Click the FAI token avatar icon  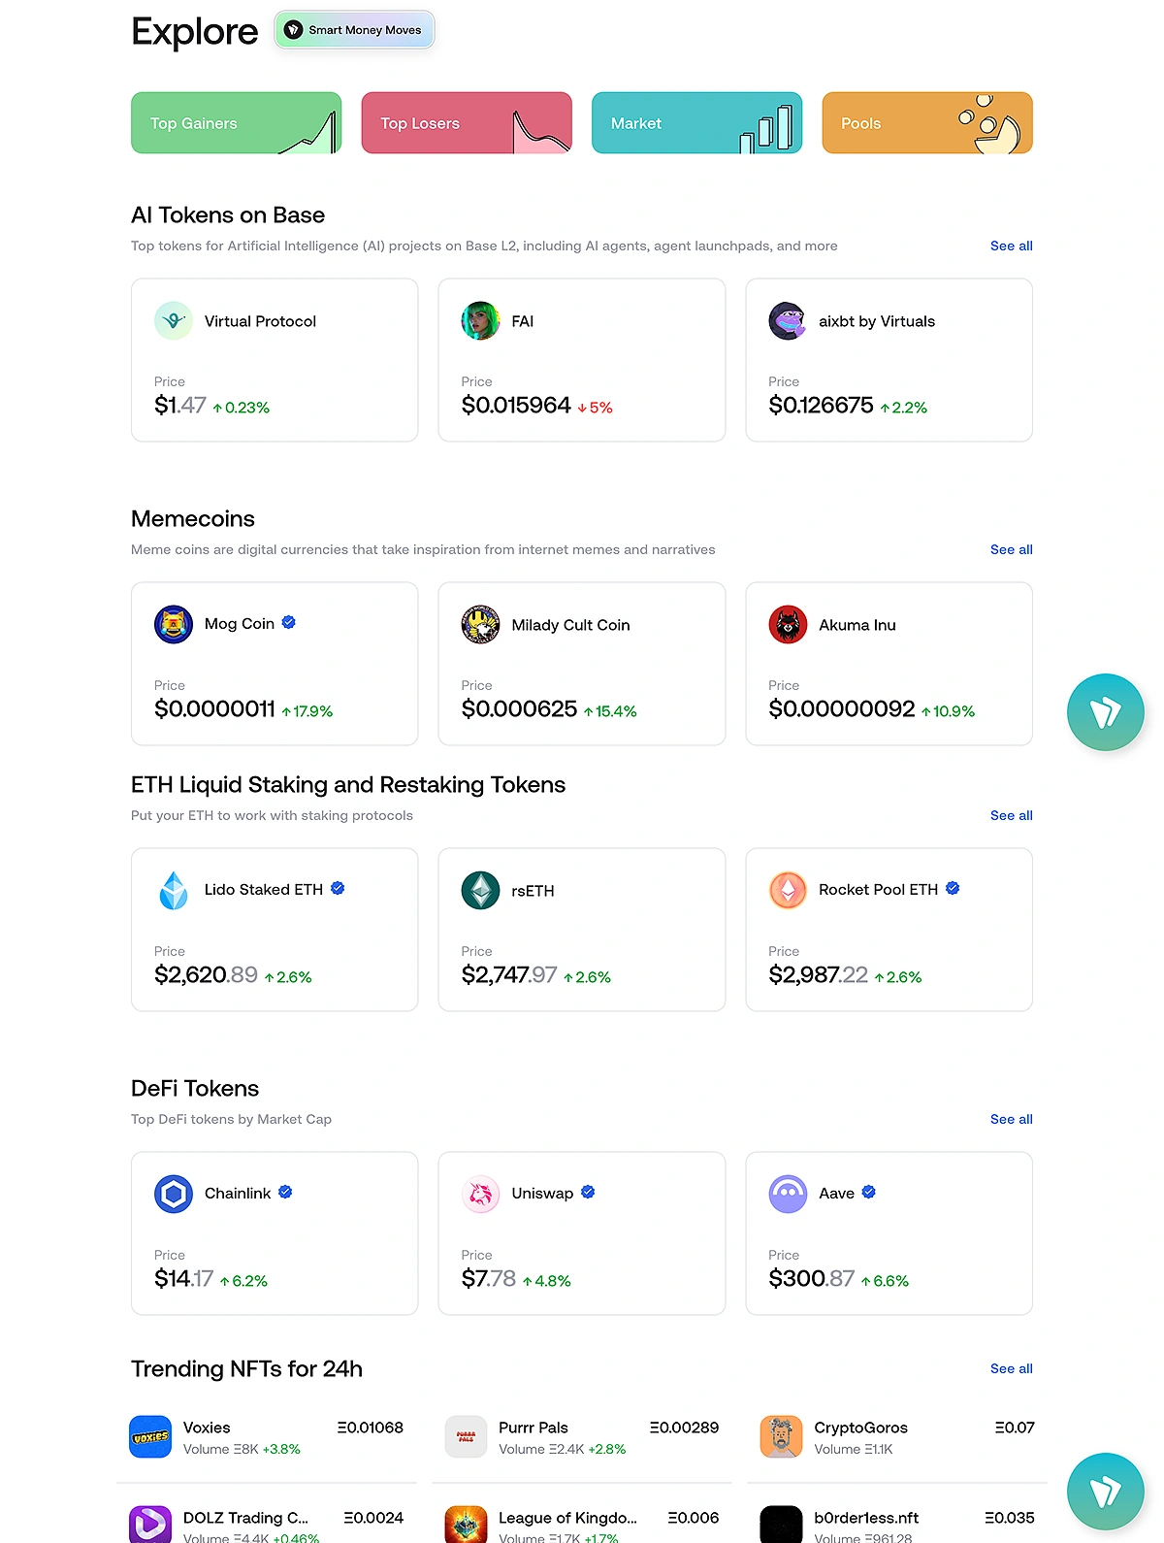(480, 321)
